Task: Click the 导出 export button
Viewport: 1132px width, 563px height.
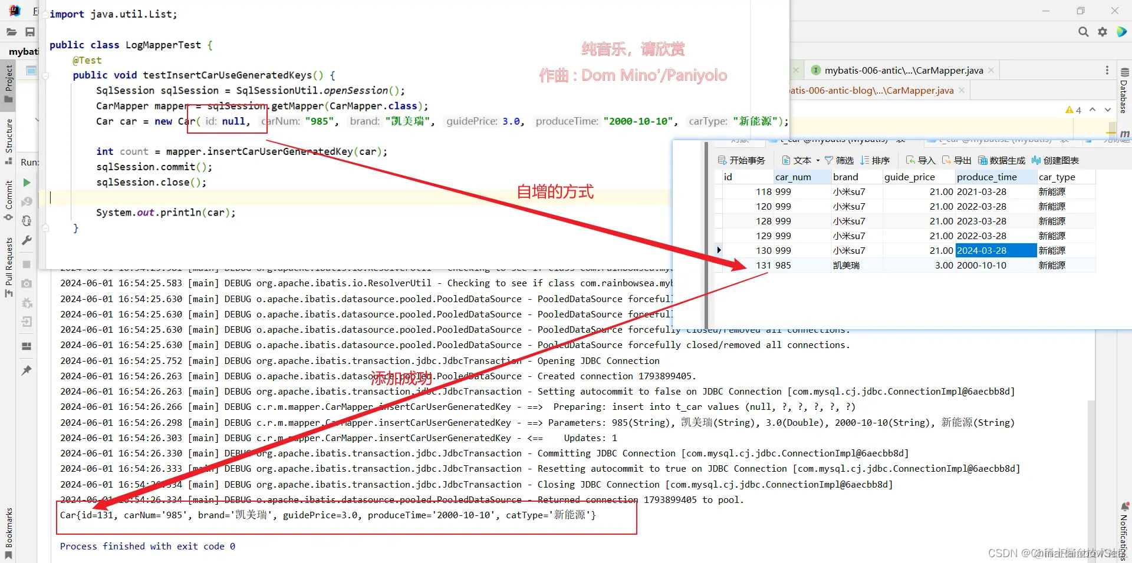Action: click(x=956, y=160)
